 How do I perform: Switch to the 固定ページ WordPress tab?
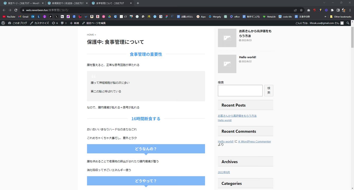coord(23,3)
